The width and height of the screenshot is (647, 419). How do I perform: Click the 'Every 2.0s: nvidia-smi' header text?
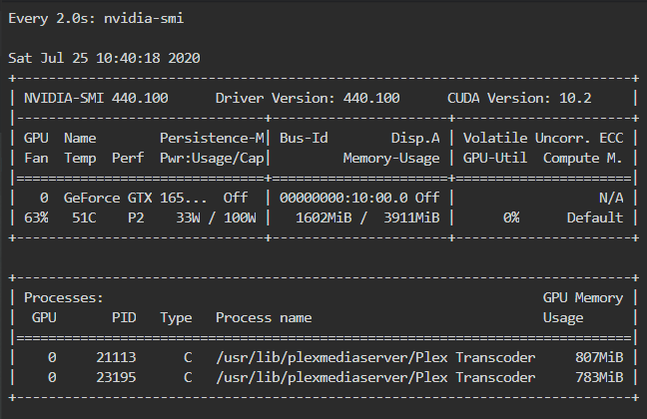(96, 19)
